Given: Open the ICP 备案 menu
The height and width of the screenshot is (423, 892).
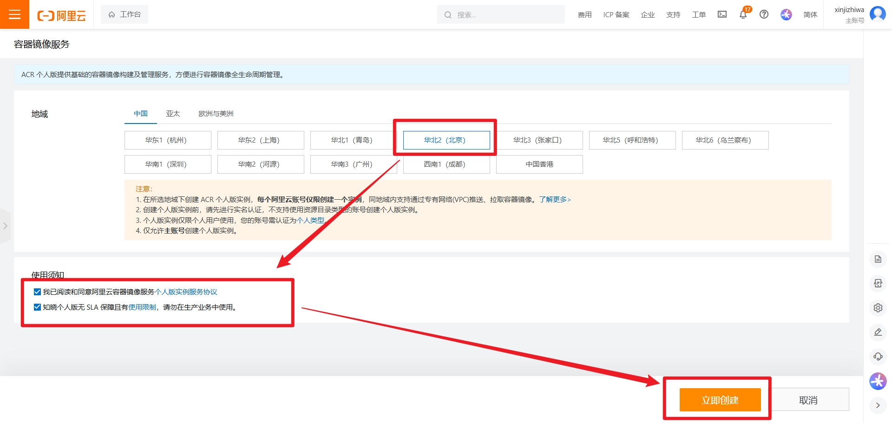Looking at the screenshot, I should 616,15.
